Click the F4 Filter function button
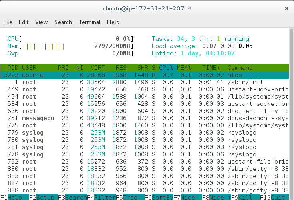Screen dimensions: 294x200 [101, 197]
